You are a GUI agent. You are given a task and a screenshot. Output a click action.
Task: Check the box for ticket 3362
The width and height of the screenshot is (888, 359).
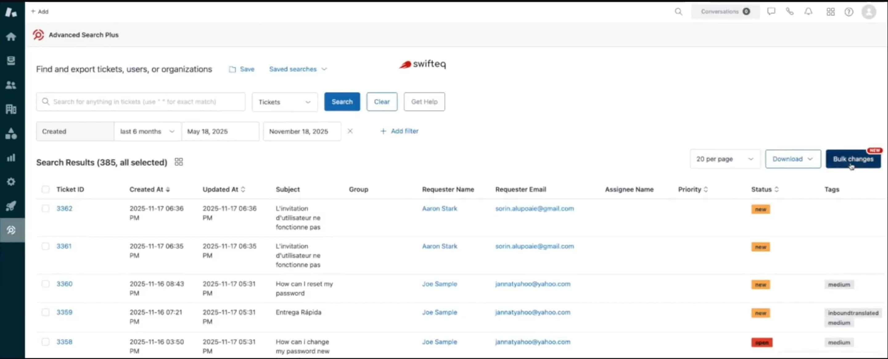46,208
